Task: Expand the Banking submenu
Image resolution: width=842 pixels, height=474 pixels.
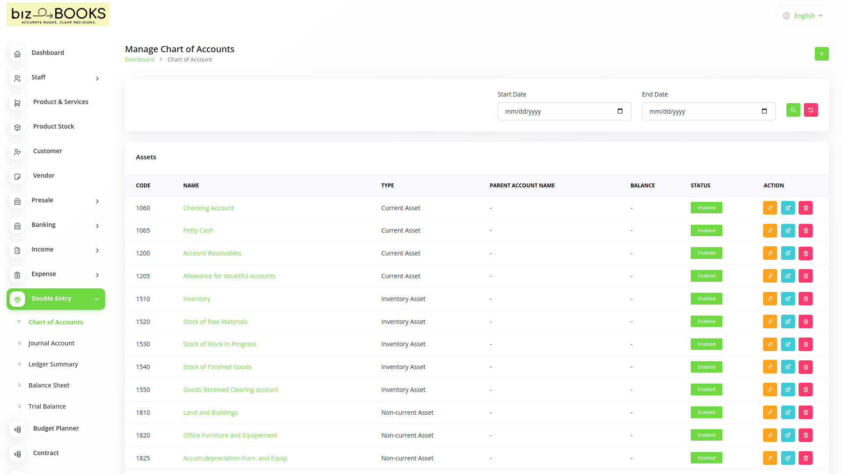Action: pyautogui.click(x=97, y=226)
